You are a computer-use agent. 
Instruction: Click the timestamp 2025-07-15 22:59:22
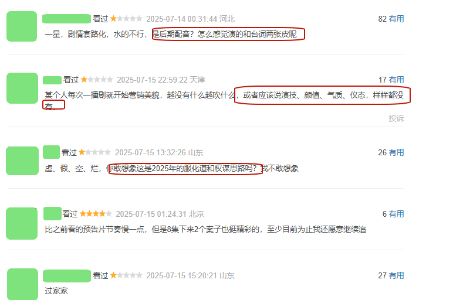point(152,80)
